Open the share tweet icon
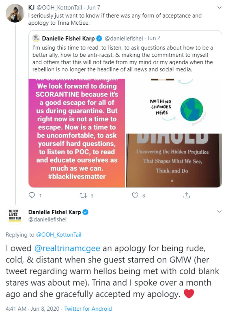This screenshot has height=318, width=228. coord(187,195)
